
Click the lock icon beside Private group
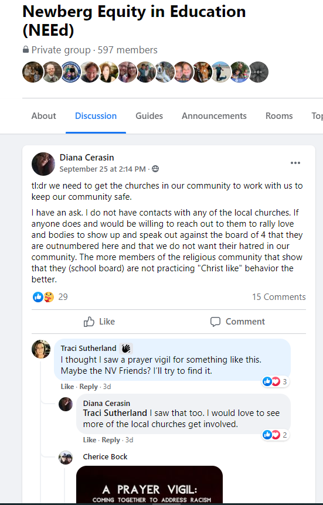(x=26, y=50)
